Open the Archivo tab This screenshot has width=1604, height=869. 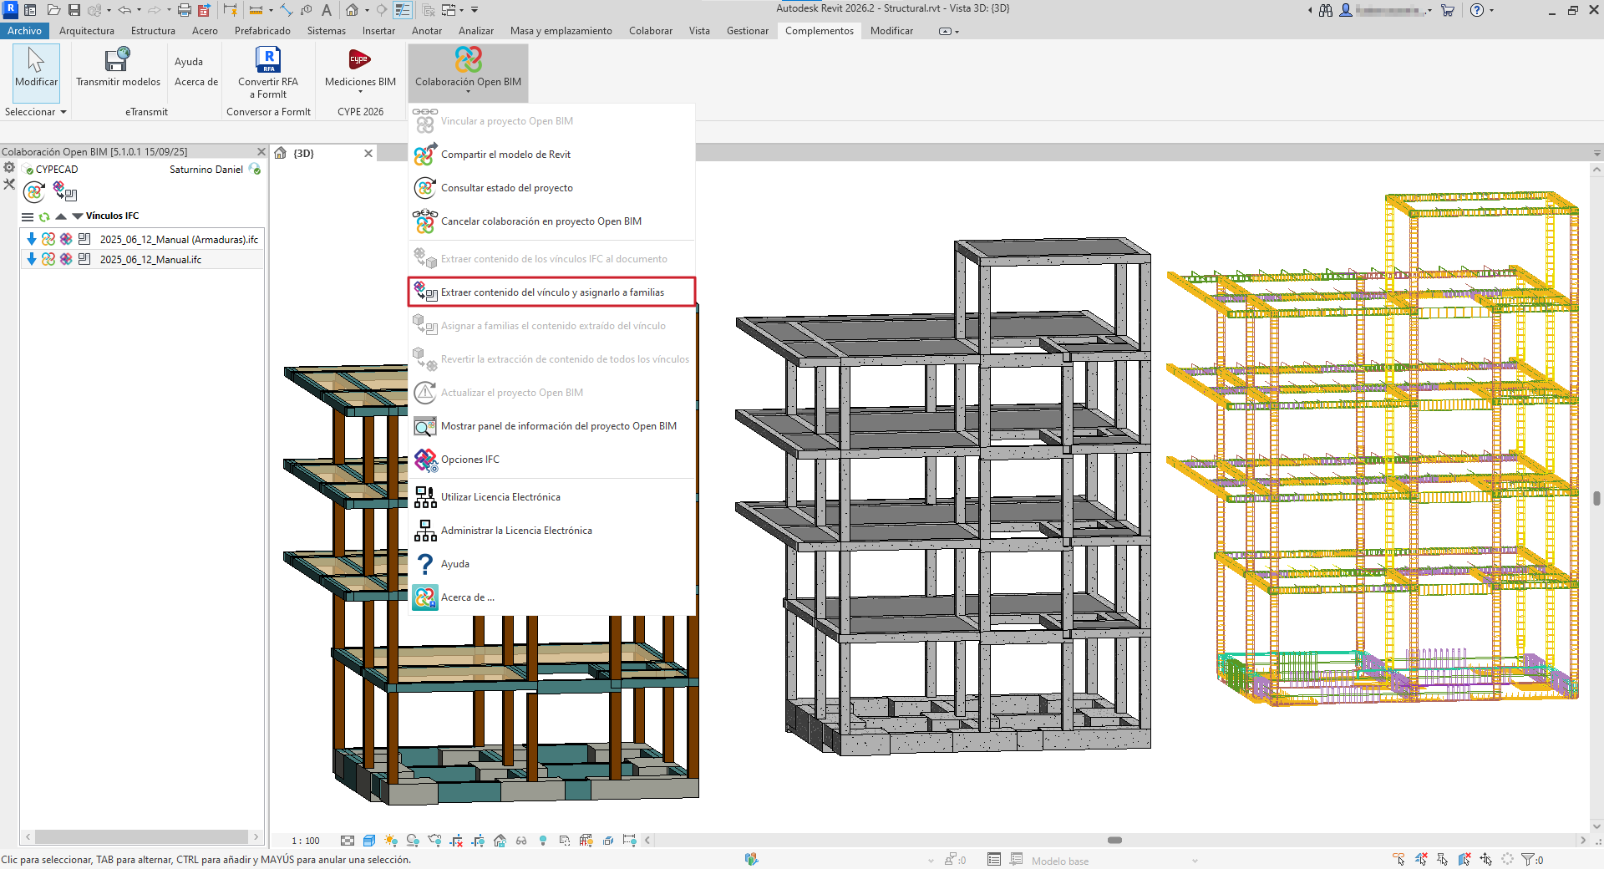click(x=25, y=31)
